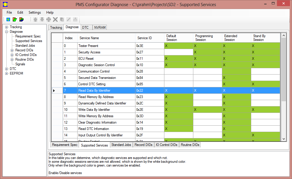This screenshot has width=292, height=179.
Task: Select the move up arrow toolbar icon
Action: coord(35,19)
